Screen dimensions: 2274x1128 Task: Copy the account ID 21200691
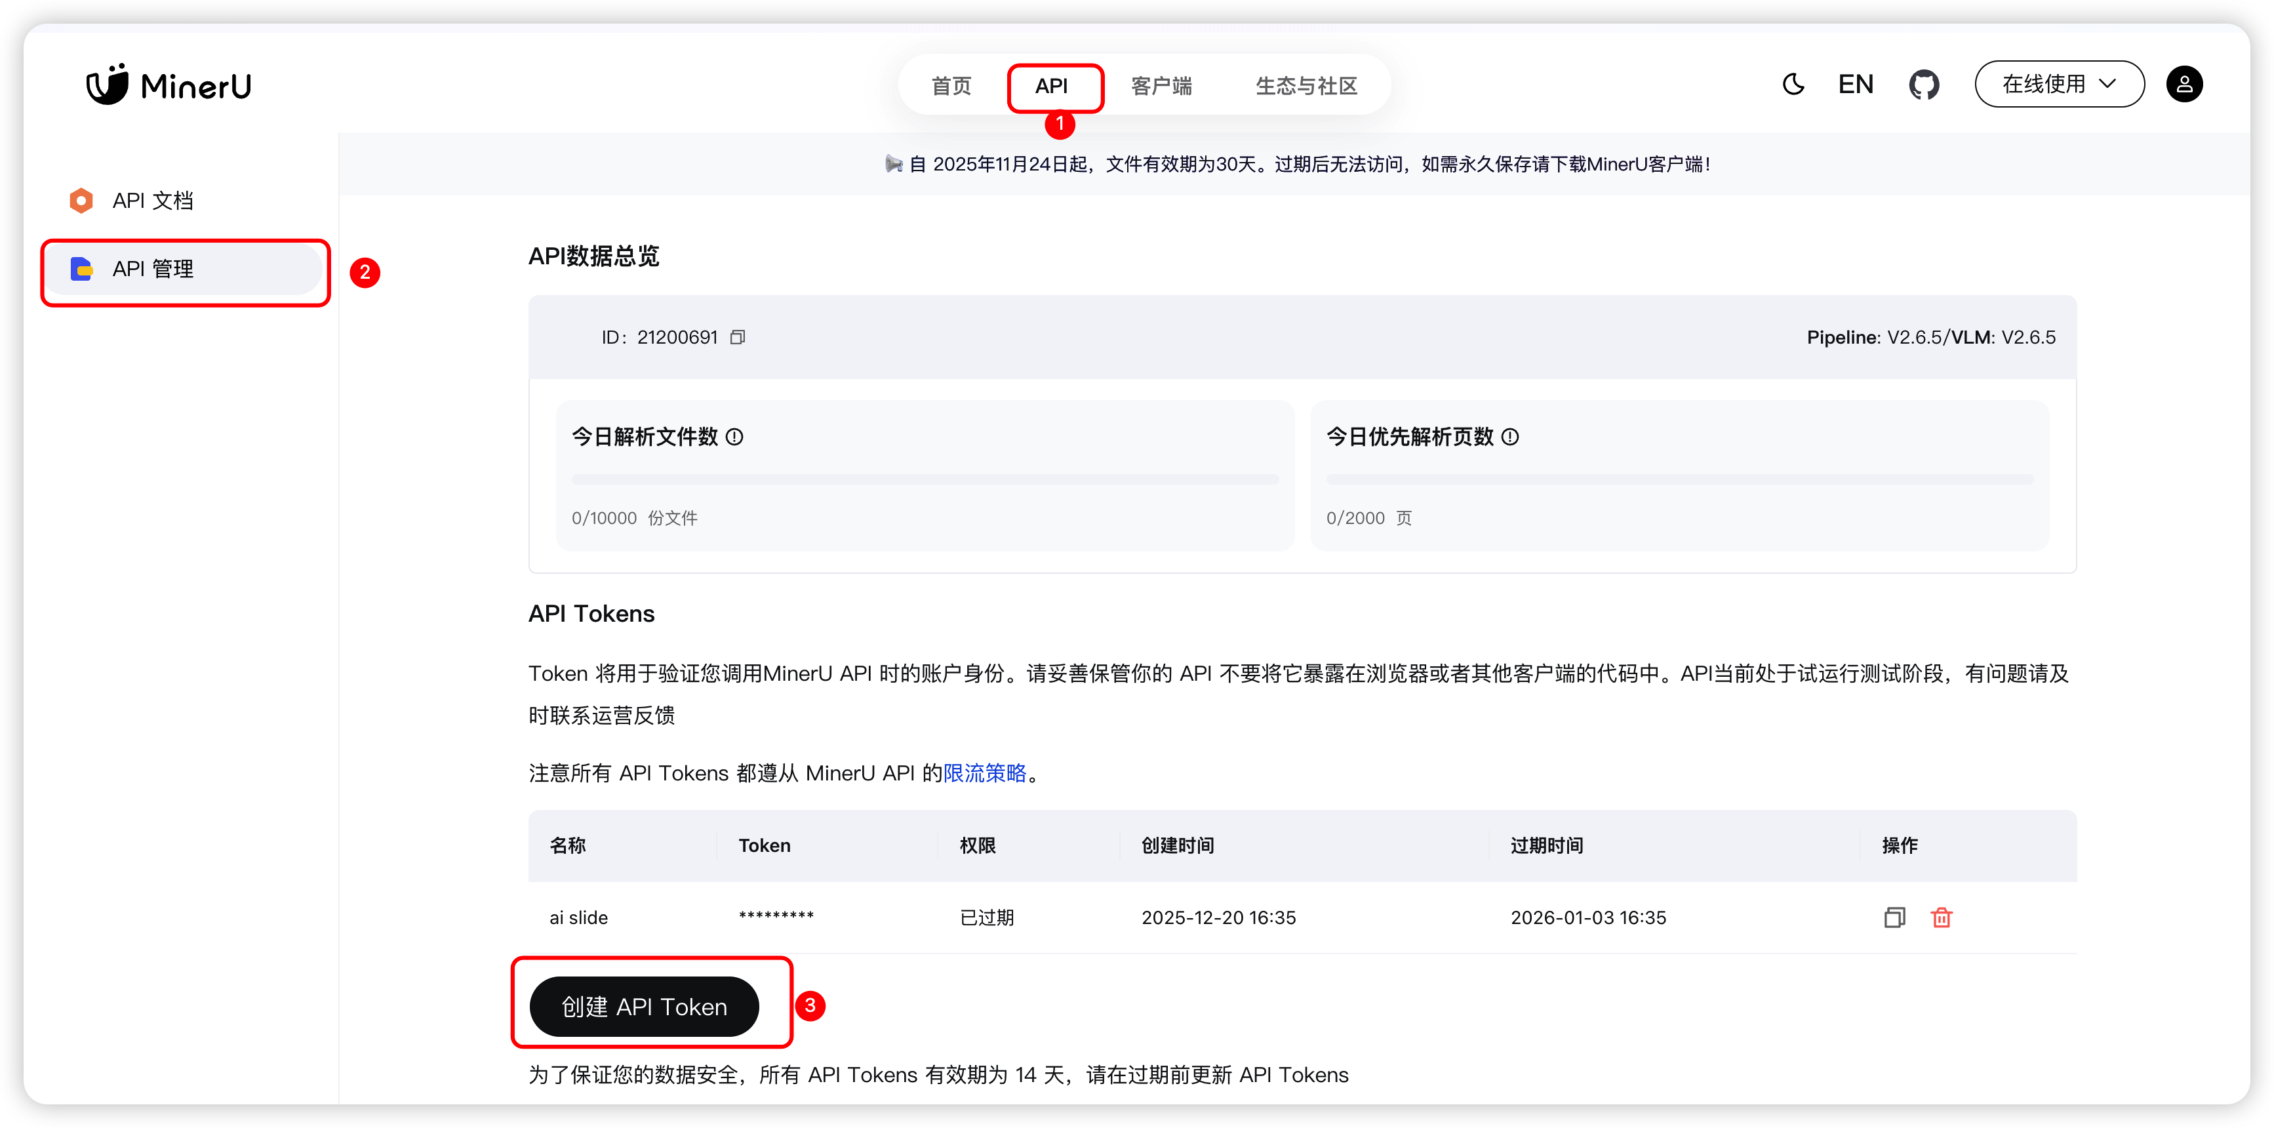tap(738, 337)
